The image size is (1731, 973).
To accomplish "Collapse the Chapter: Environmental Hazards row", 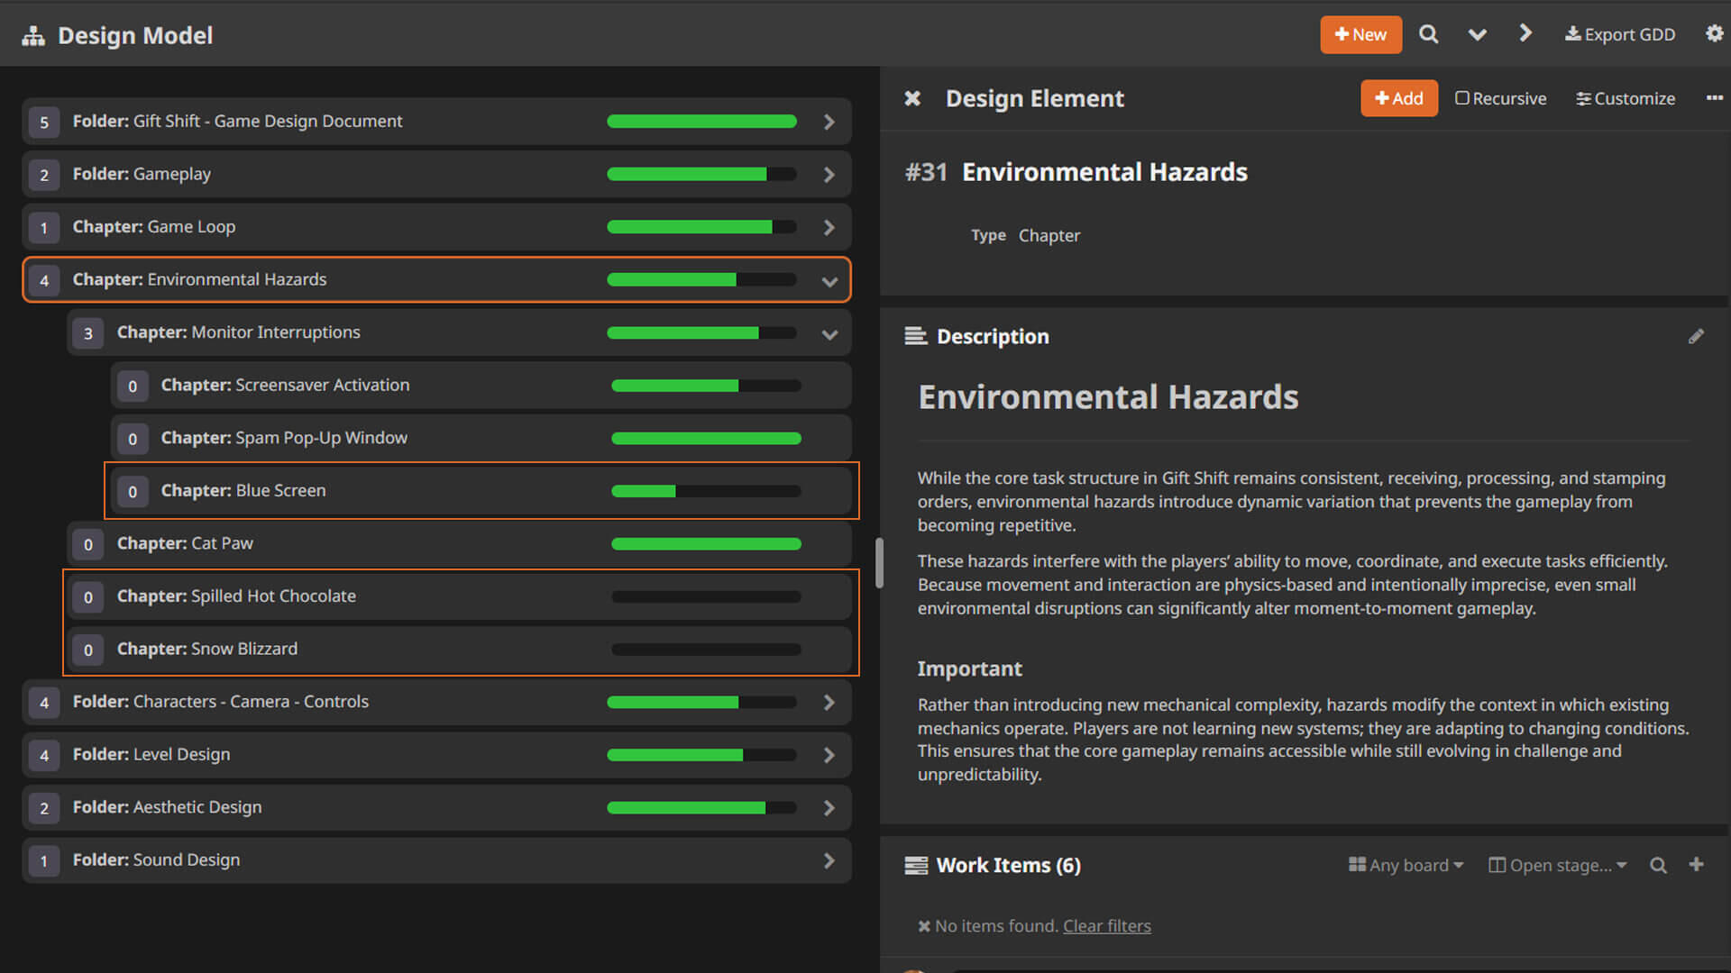I will [829, 281].
